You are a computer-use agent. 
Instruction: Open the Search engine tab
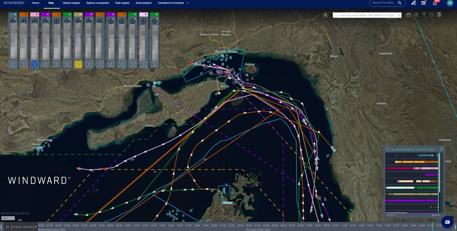coord(72,3)
